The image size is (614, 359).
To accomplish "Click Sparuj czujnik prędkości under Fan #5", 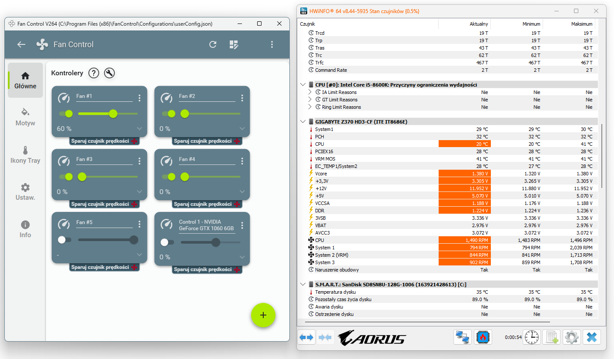I will 104,267.
